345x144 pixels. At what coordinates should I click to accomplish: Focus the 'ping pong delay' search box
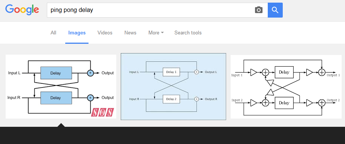pos(151,10)
